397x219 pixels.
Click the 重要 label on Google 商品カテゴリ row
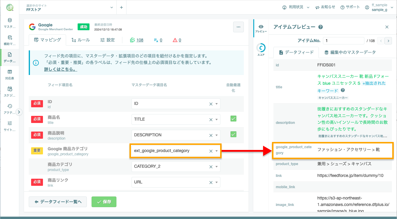[37, 151]
